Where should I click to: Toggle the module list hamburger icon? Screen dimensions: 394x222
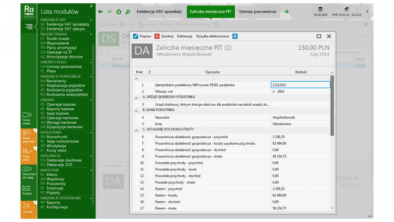coord(29,26)
